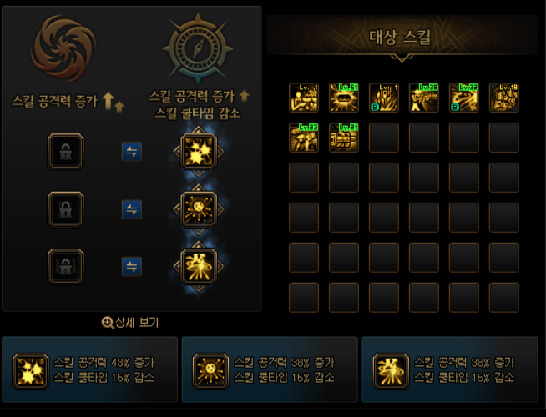
Task: Select the Lv.51 skill icon
Action: (344, 98)
